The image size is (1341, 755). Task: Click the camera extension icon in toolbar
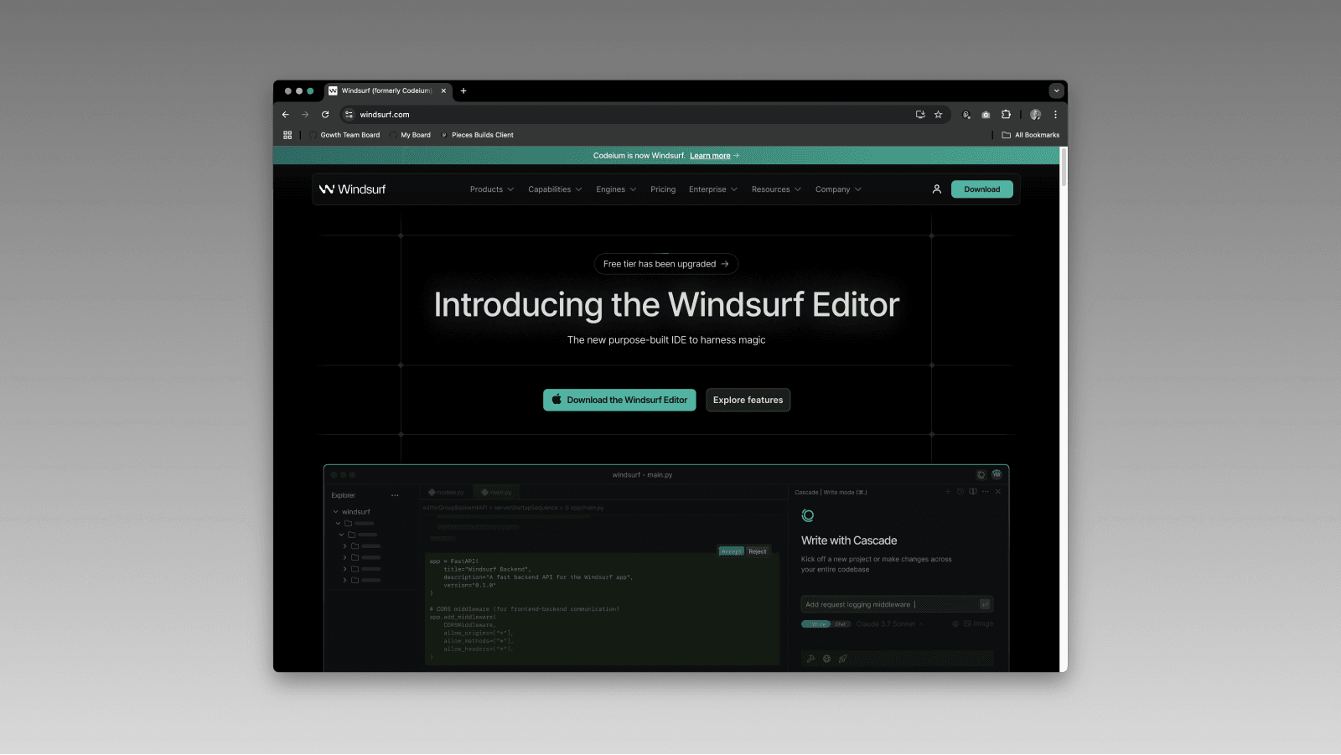tap(986, 115)
